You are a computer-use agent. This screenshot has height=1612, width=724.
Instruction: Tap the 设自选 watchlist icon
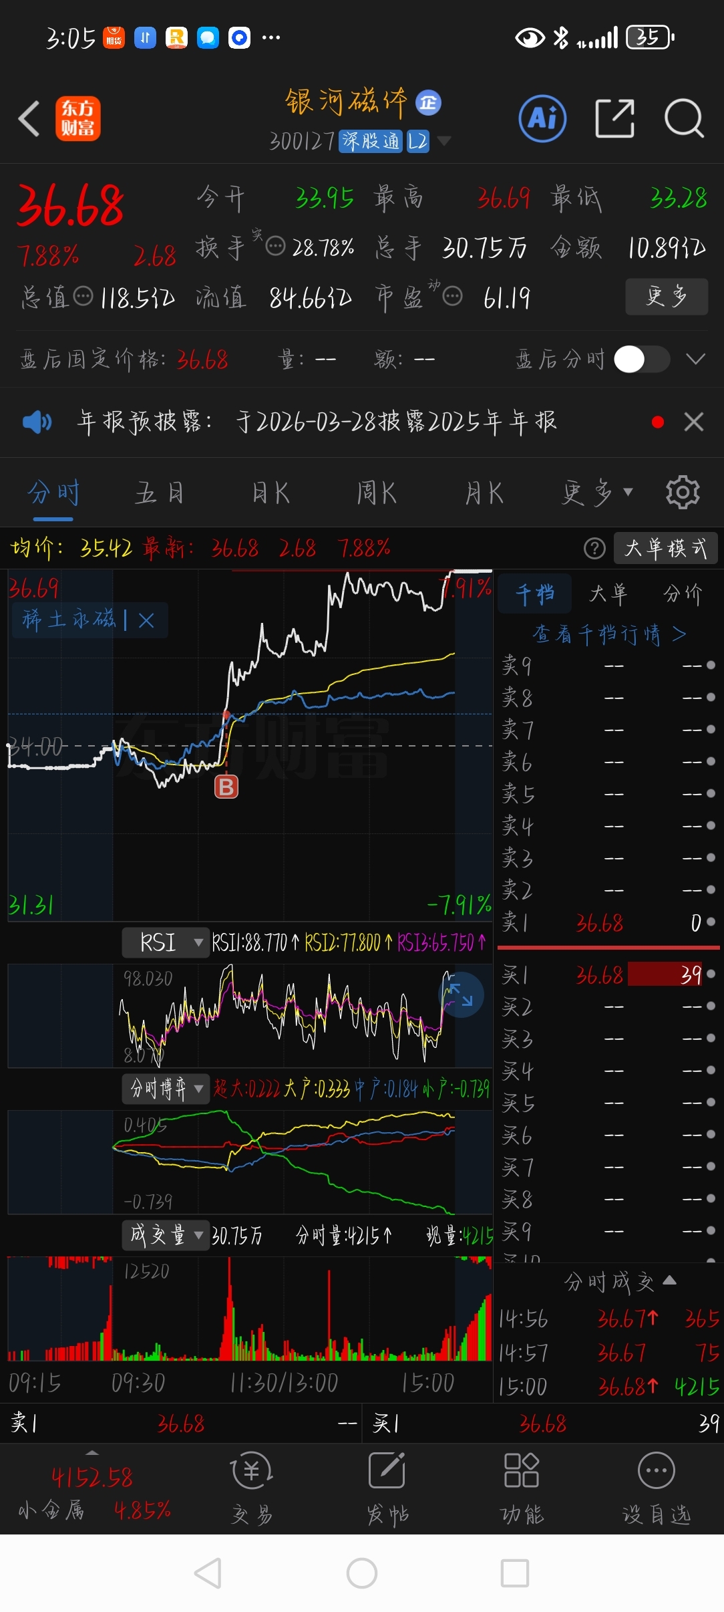(x=656, y=1488)
